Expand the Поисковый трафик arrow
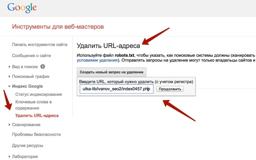Image resolution: width=256 pixels, height=160 pixels. click(9, 76)
